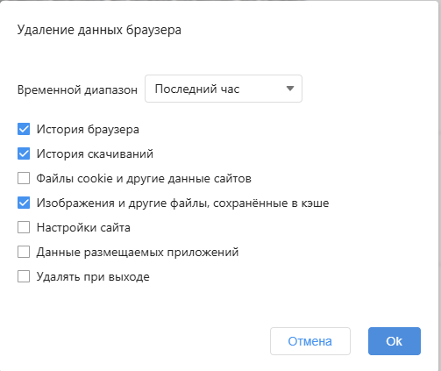441x371 pixels.
Task: Click the Временной диапазон label
Action: 77,89
